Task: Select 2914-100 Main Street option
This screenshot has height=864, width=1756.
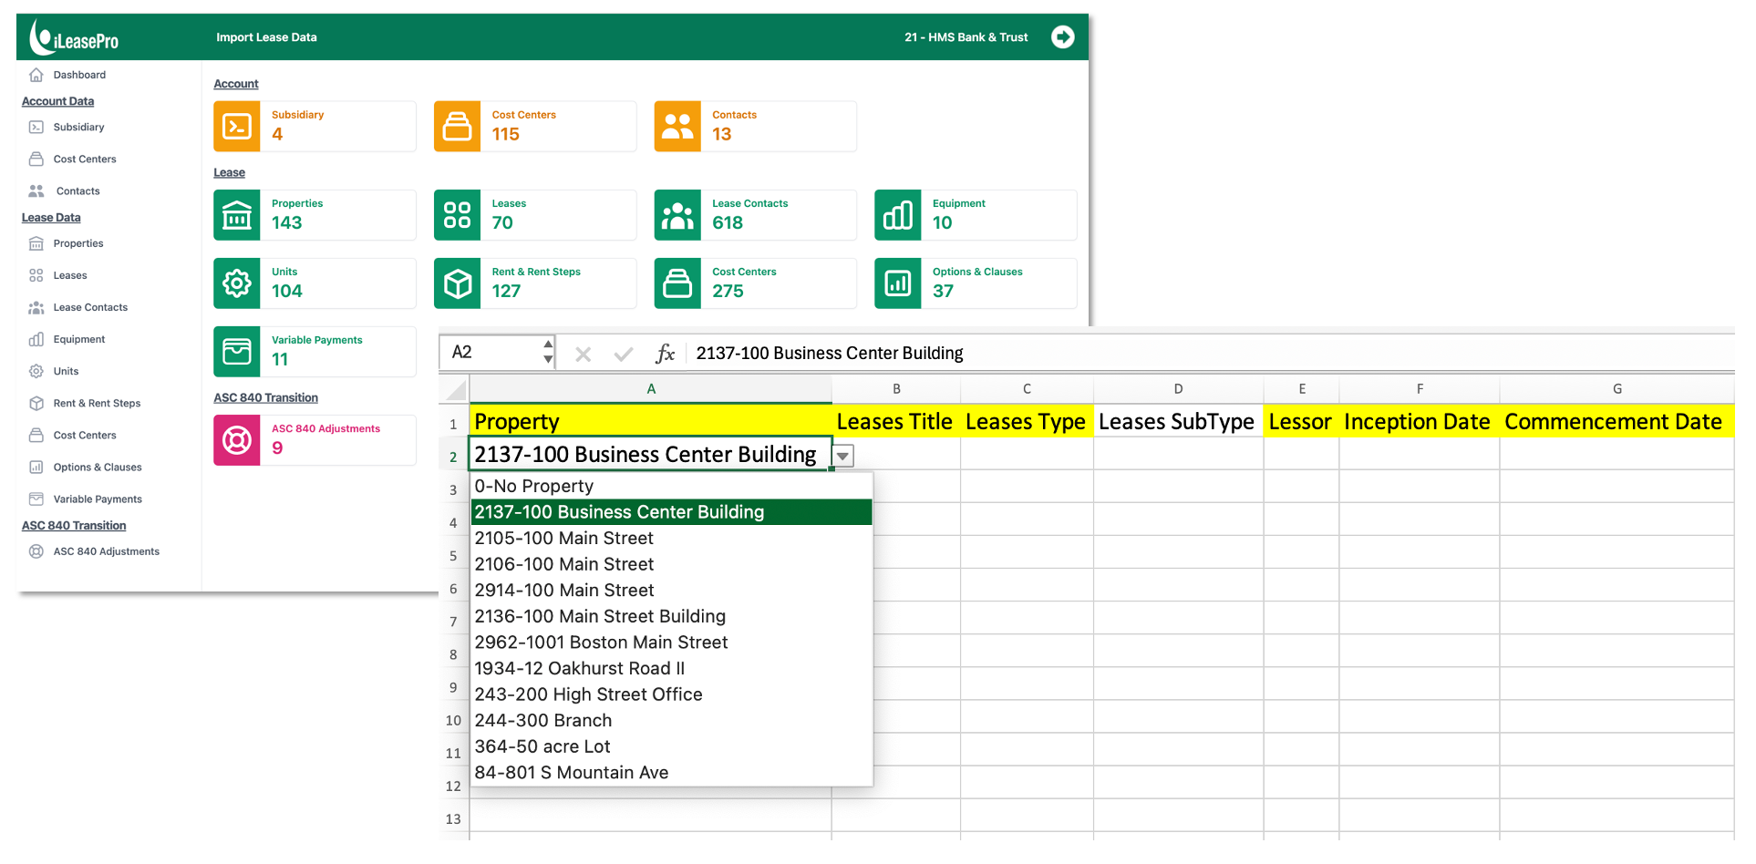Action: (671, 591)
